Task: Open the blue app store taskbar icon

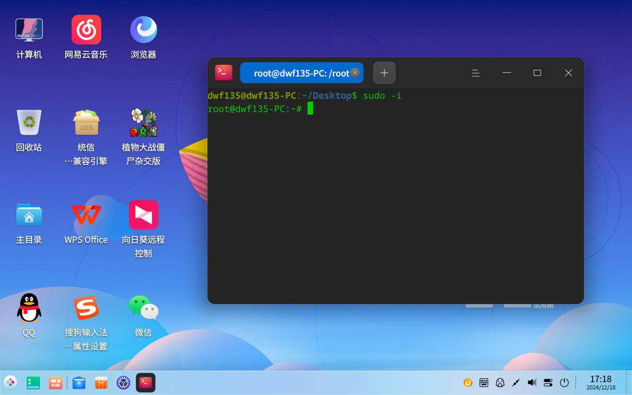Action: 79,382
